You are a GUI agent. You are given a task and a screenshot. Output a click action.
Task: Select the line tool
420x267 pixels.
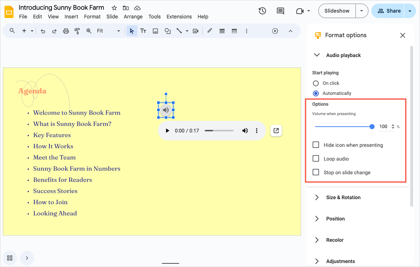coord(179,31)
